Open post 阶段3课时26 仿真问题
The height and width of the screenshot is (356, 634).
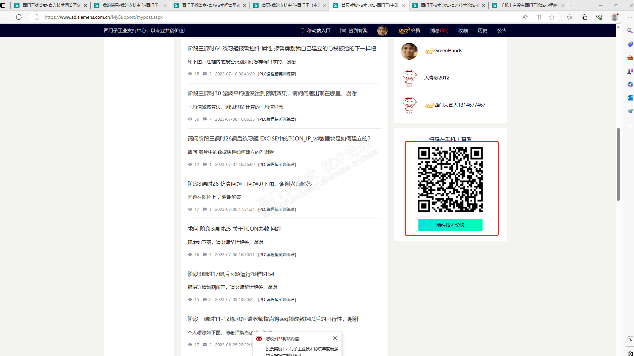[250, 184]
